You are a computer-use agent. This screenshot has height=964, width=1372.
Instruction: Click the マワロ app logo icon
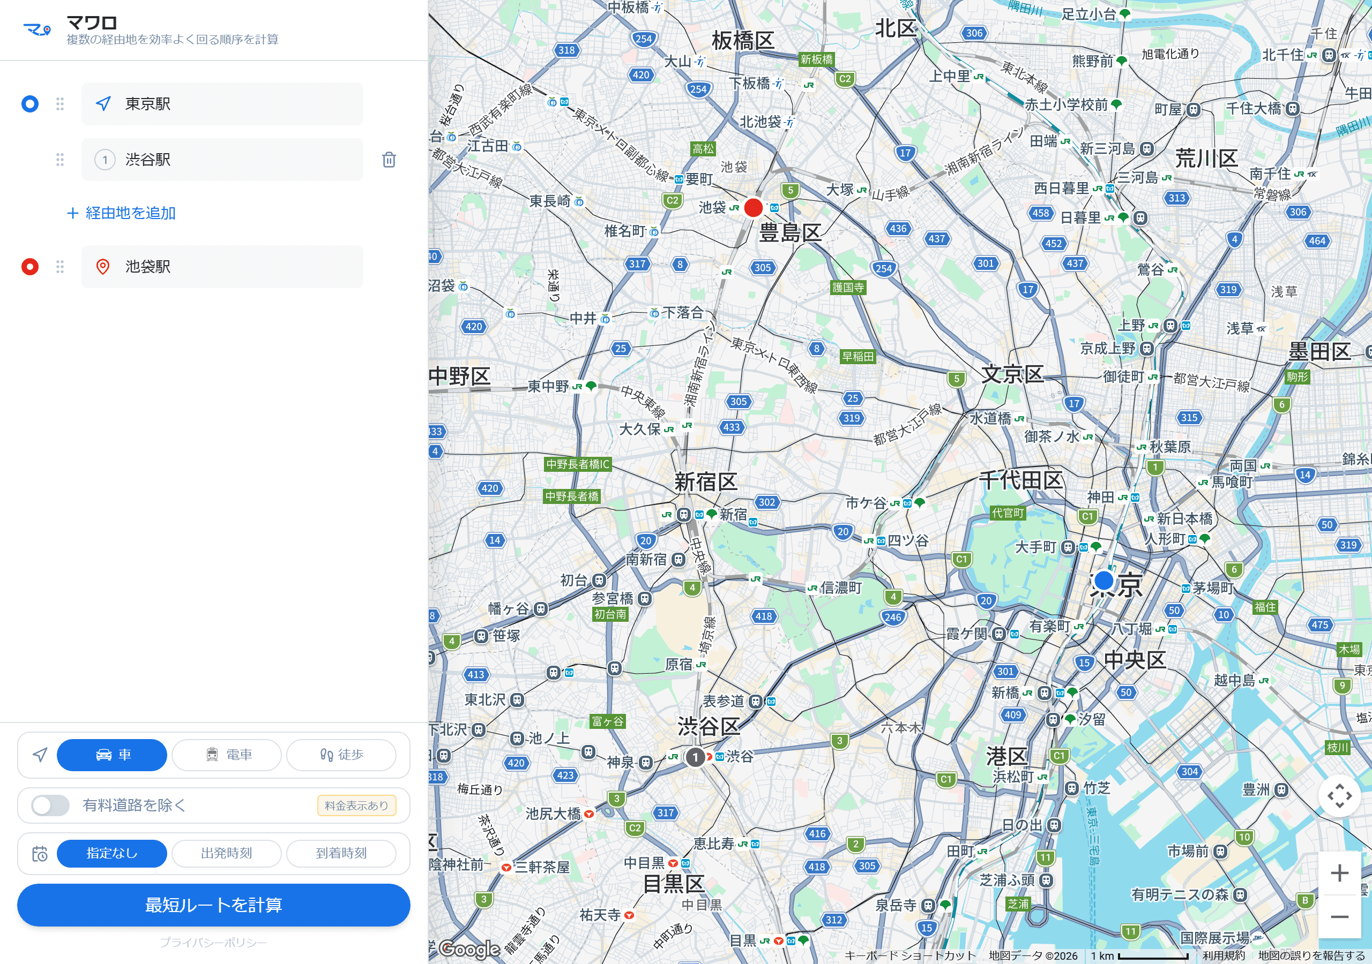click(x=37, y=29)
